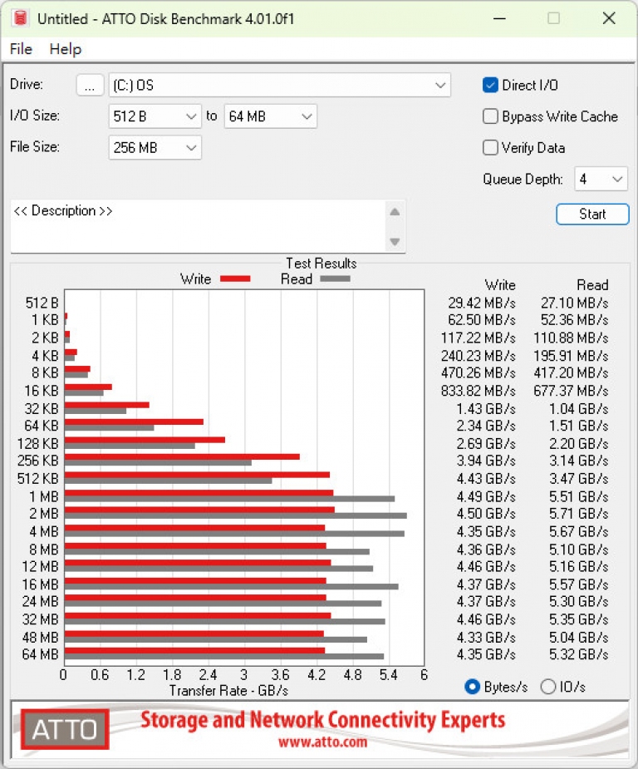Select the IO/s radio button
This screenshot has height=769, width=638.
(x=547, y=687)
